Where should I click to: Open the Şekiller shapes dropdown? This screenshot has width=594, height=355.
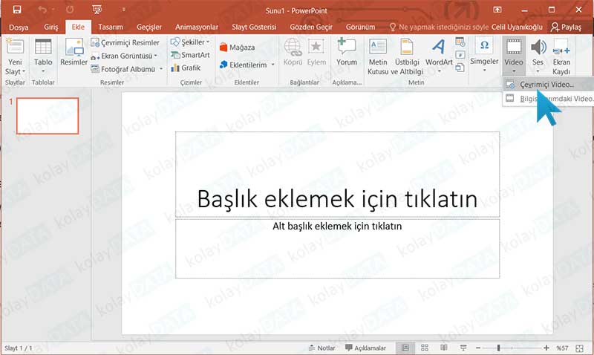tap(190, 42)
